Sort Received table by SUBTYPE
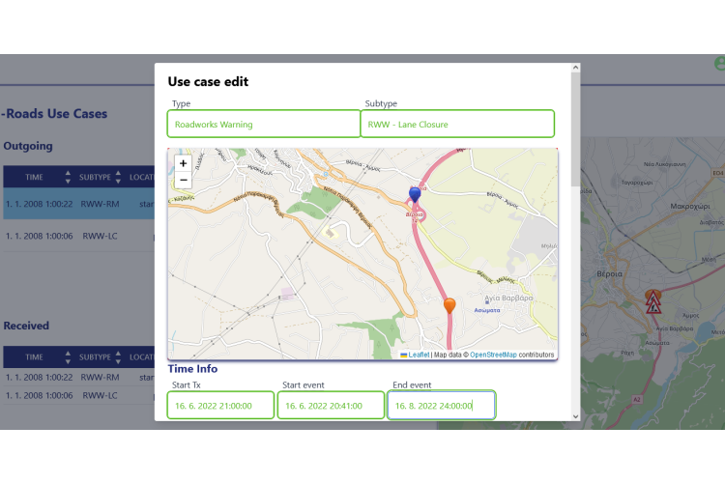The image size is (725, 483). tap(118, 356)
